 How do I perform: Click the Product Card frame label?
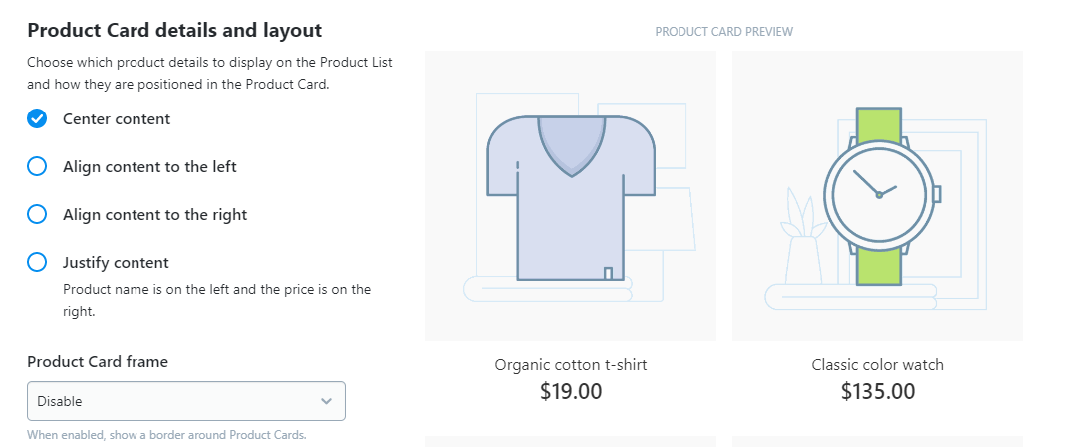click(x=98, y=361)
